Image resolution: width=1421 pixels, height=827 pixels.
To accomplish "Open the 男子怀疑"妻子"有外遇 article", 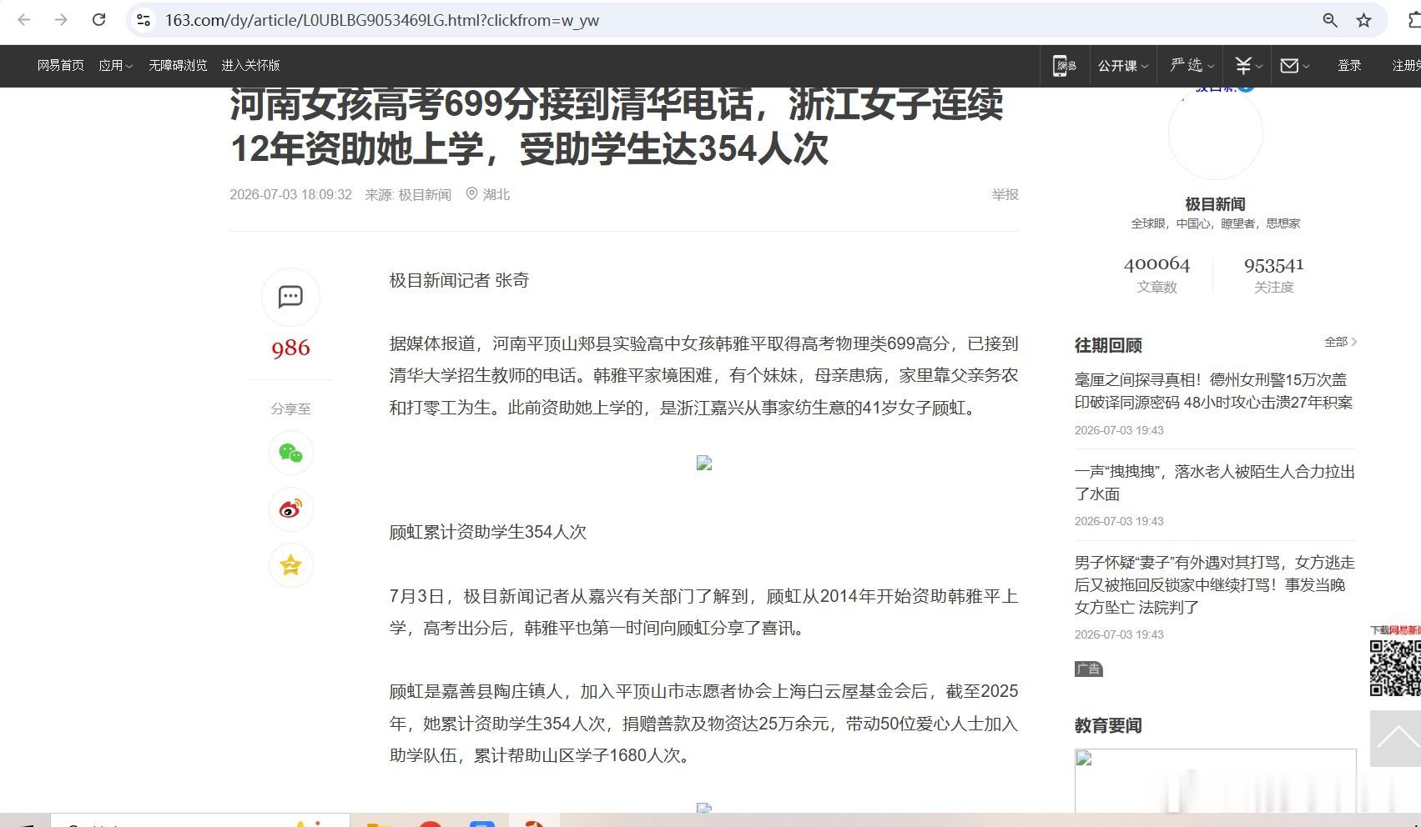I will [1214, 585].
